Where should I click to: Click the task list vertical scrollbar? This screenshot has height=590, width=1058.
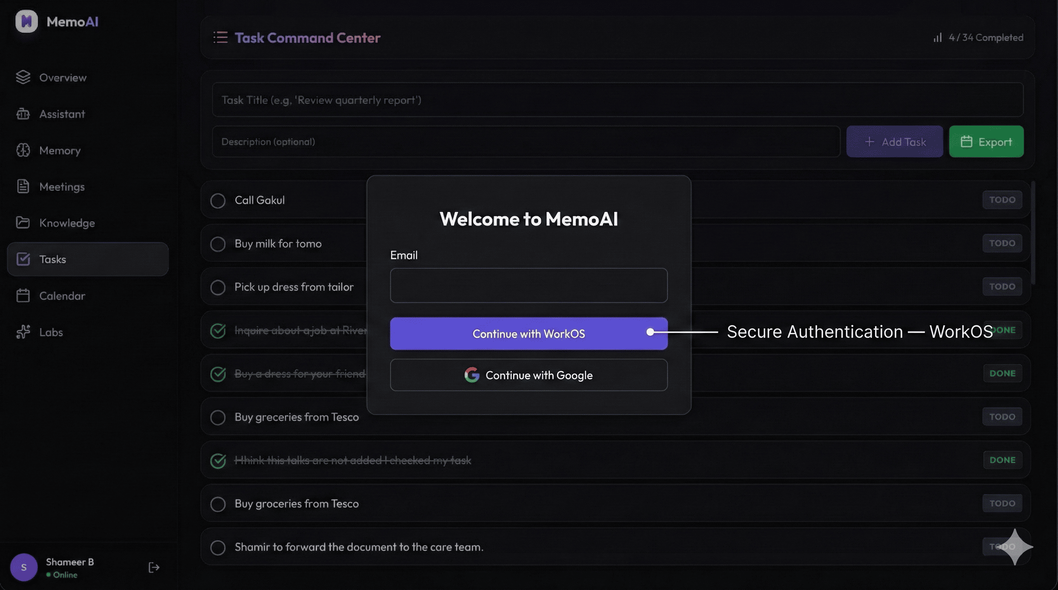1033,232
